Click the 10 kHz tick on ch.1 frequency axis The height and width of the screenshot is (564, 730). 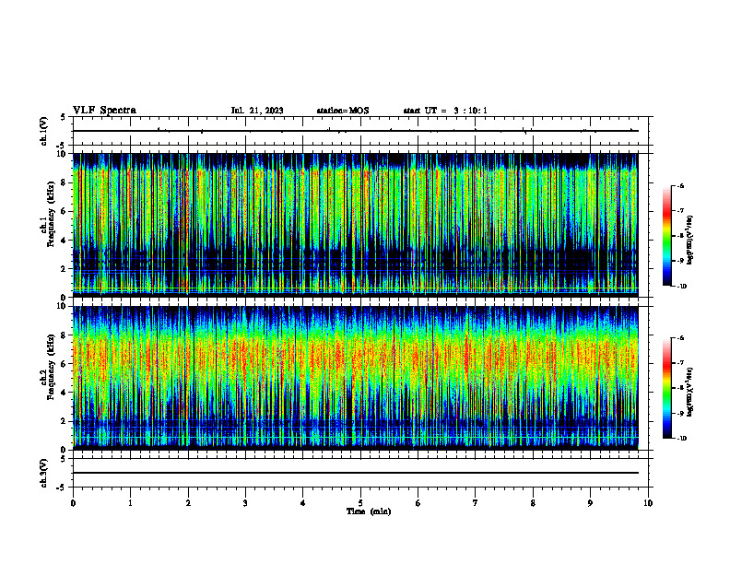(x=63, y=154)
